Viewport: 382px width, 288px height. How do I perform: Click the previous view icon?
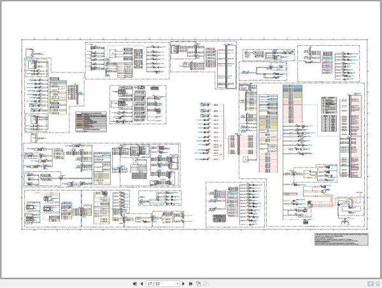tap(199, 284)
